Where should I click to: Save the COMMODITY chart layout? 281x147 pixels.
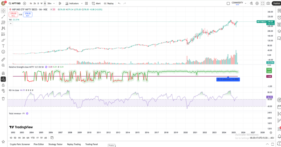(237, 5)
